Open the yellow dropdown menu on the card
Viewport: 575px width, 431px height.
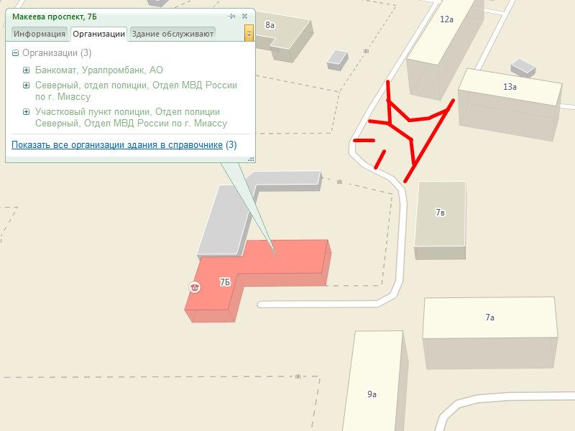[249, 33]
